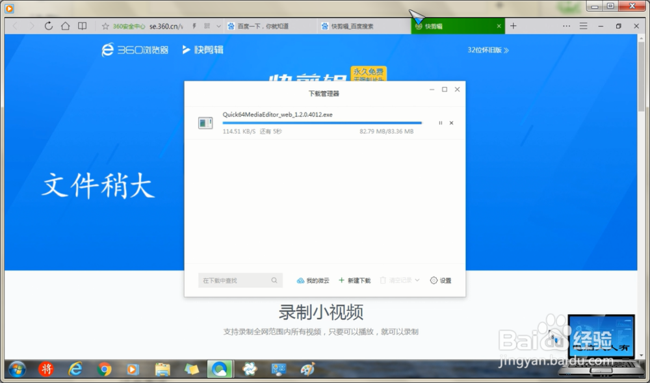Expand the address bar dropdown arrow

218,26
